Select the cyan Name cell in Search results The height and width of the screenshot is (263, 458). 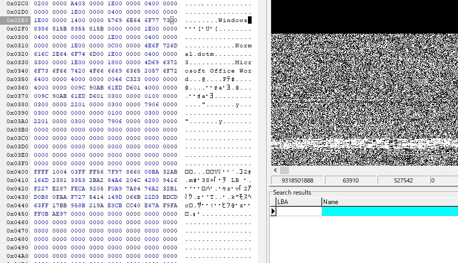390,211
